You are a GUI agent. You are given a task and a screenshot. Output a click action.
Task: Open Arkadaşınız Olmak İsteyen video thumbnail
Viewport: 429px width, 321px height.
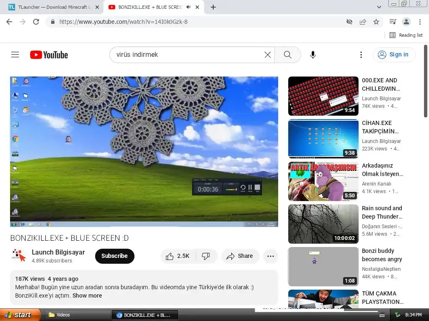click(x=323, y=181)
